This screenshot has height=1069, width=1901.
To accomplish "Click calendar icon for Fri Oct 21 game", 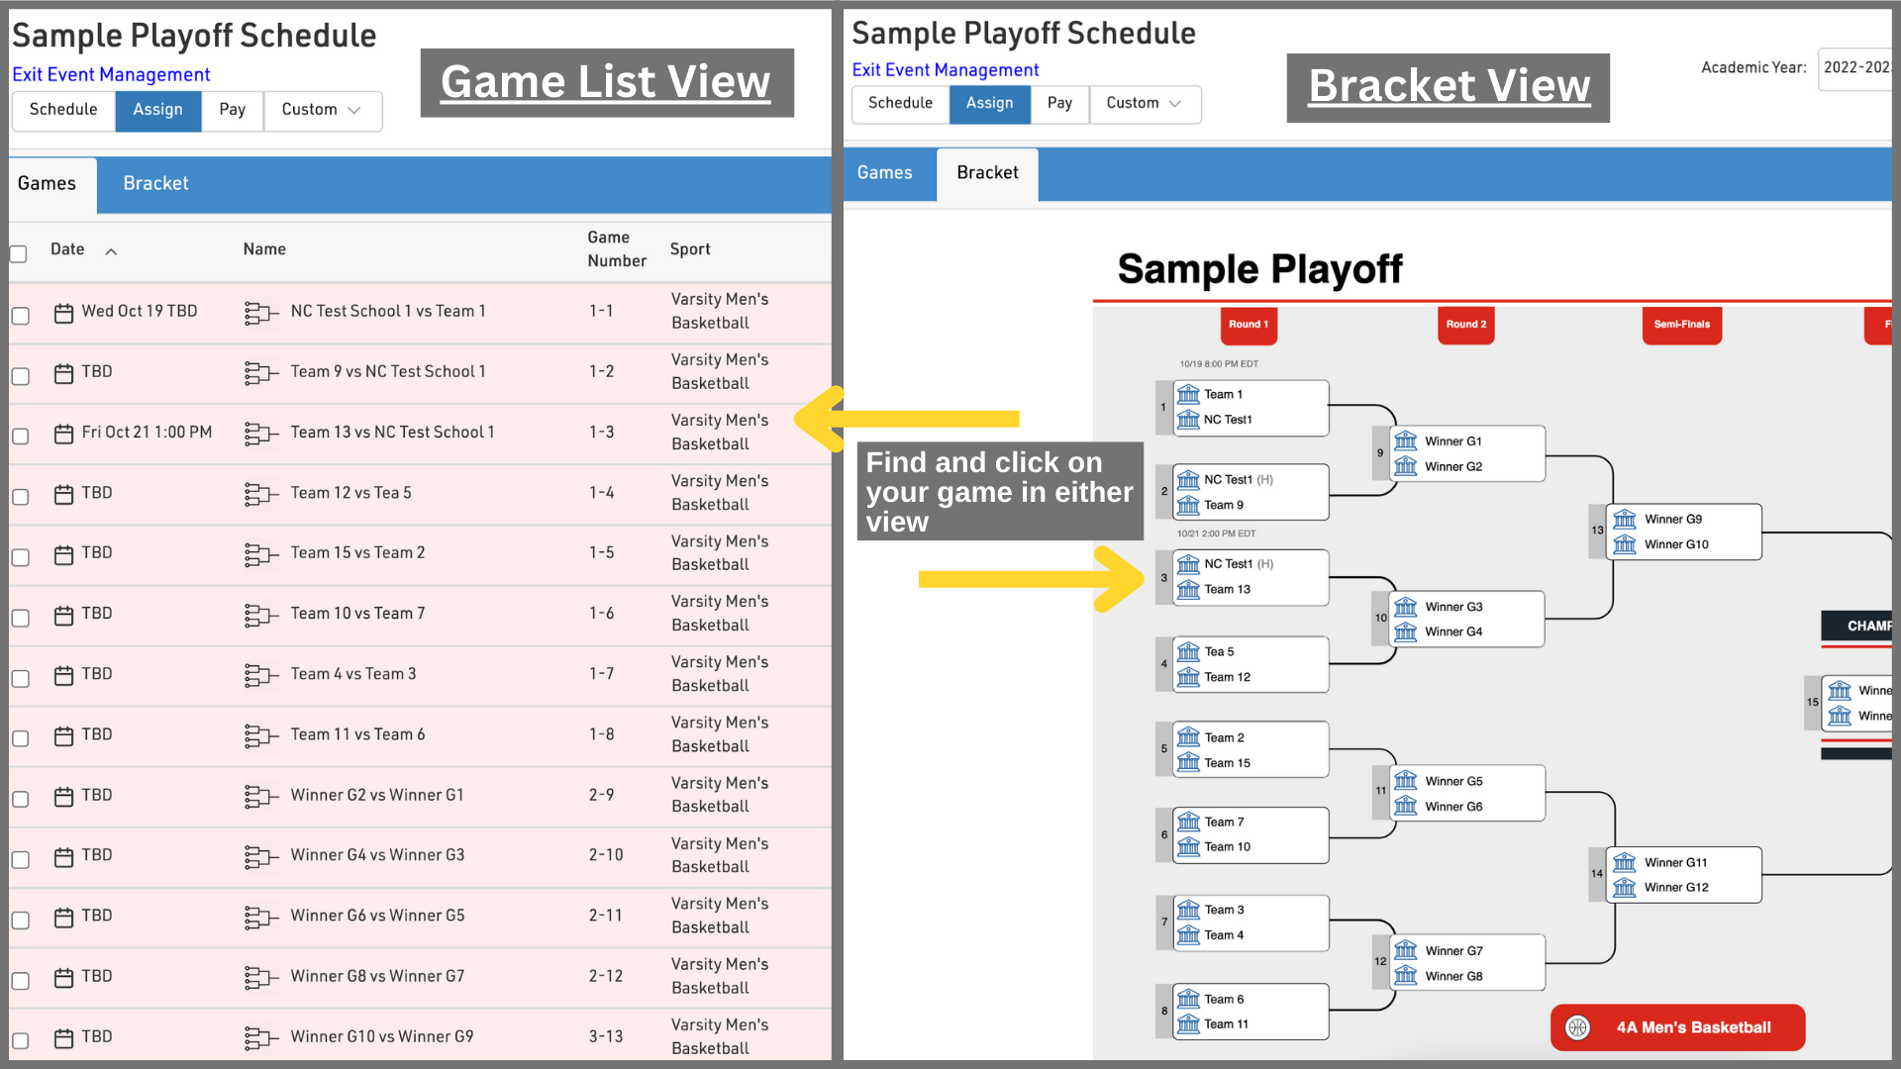I will coord(63,434).
